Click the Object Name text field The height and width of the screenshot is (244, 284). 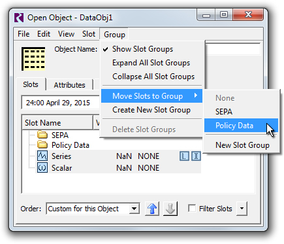click(x=232, y=49)
